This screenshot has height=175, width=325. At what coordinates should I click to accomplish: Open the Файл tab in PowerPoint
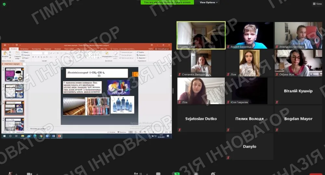pyautogui.click(x=5, y=49)
